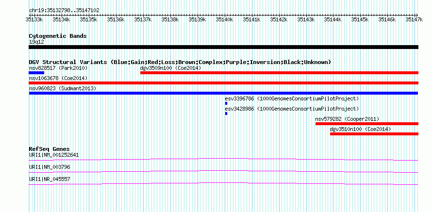Click the 35136k ruler position
Viewport: 432px width, 212px height.
click(116, 19)
